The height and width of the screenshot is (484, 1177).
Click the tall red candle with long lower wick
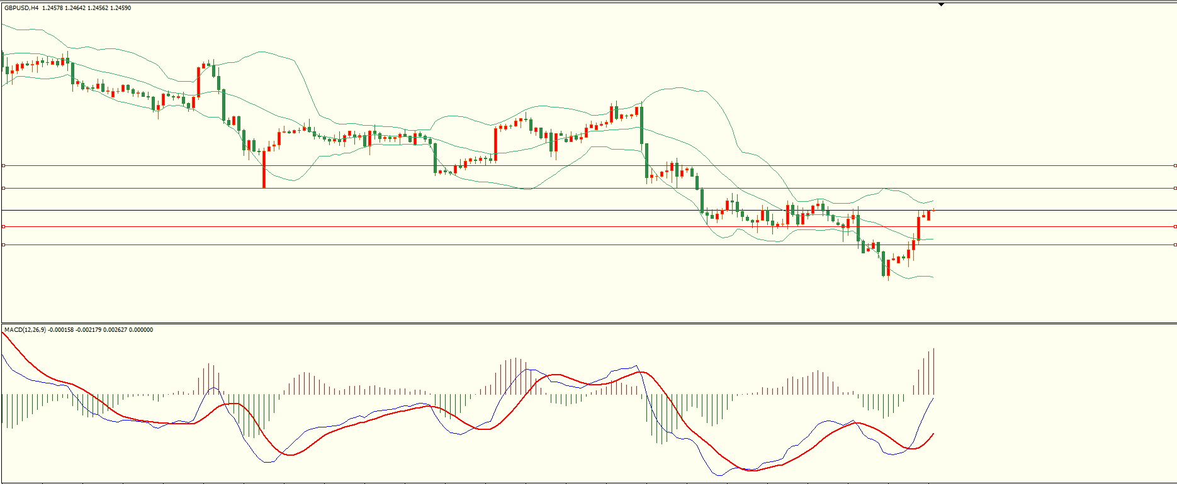click(264, 168)
